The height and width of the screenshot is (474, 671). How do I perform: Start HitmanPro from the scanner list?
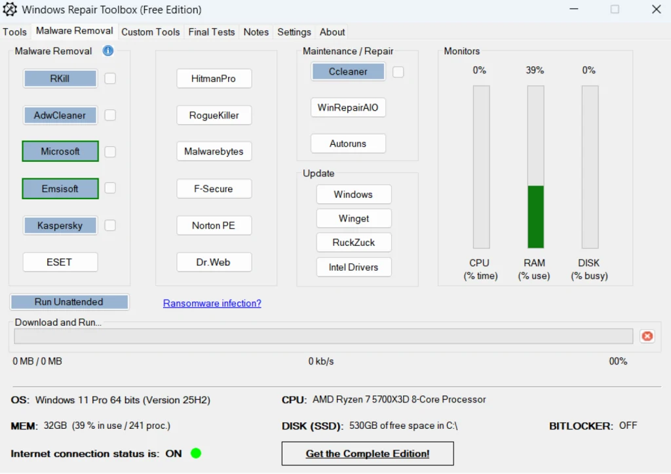click(x=214, y=79)
